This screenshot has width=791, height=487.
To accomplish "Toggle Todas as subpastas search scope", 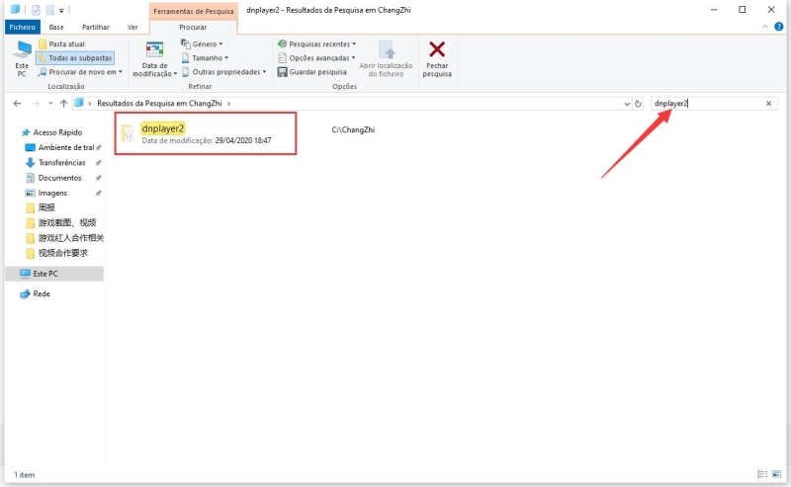I will pyautogui.click(x=75, y=58).
